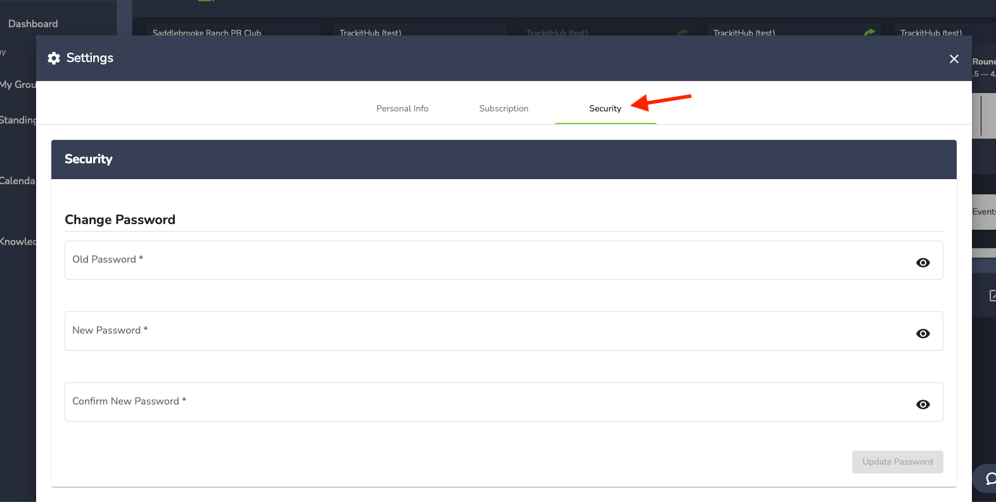Click the Change Password heading
Image resolution: width=996 pixels, height=502 pixels.
[x=120, y=220]
